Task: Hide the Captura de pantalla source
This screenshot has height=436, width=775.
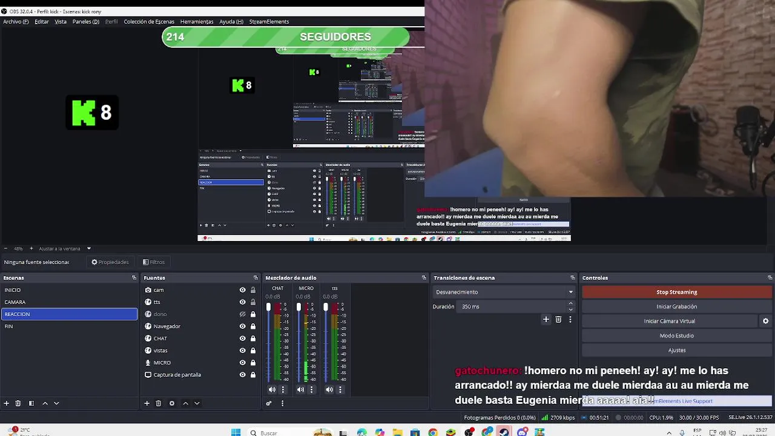Action: coord(243,375)
